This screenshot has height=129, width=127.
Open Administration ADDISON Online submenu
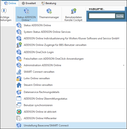click(71, 65)
